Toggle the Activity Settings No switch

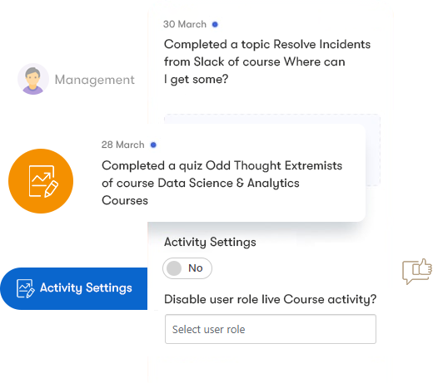(x=187, y=268)
